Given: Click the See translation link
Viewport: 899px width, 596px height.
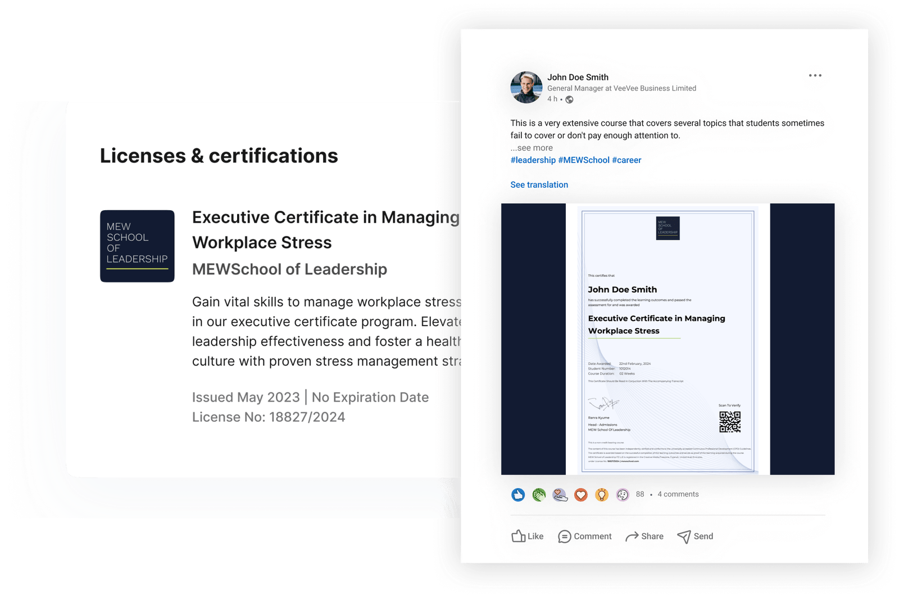Looking at the screenshot, I should [539, 185].
